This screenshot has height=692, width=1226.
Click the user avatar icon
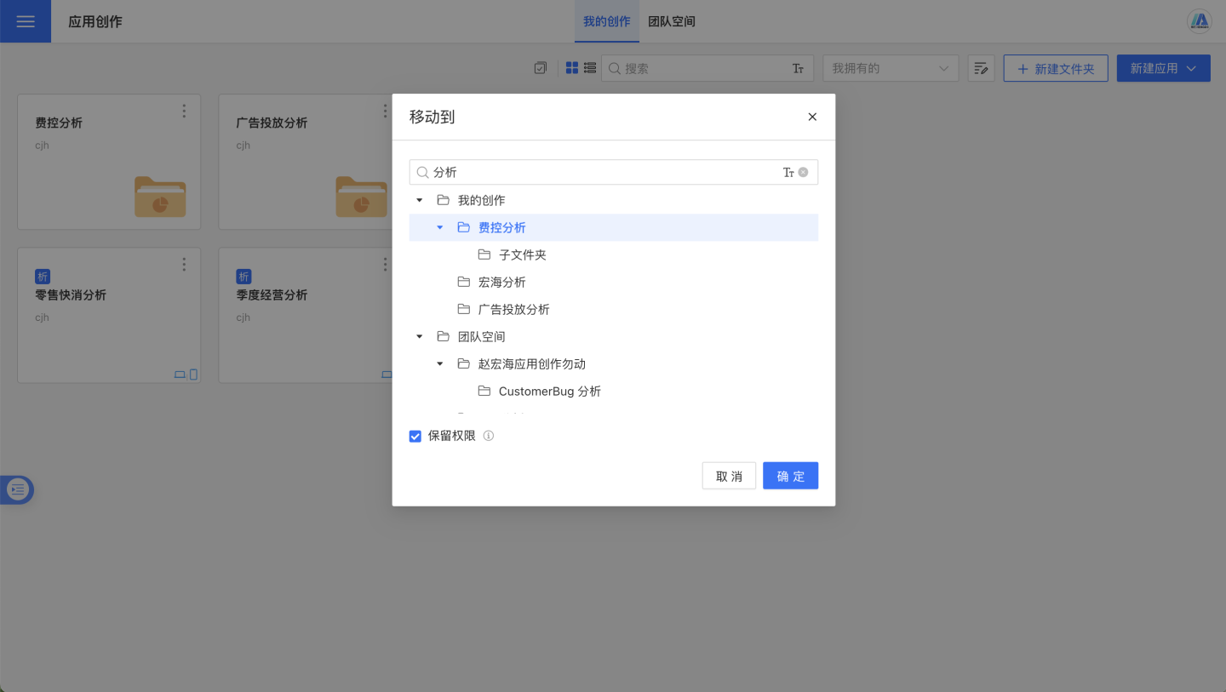click(x=1199, y=21)
